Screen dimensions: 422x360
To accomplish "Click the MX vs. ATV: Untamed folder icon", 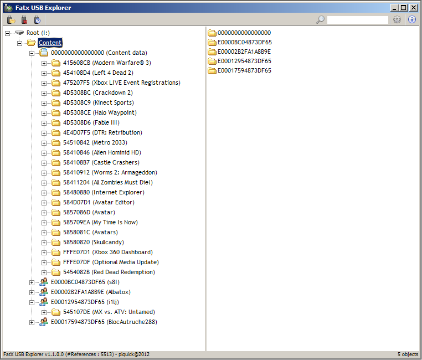I will coord(56,312).
